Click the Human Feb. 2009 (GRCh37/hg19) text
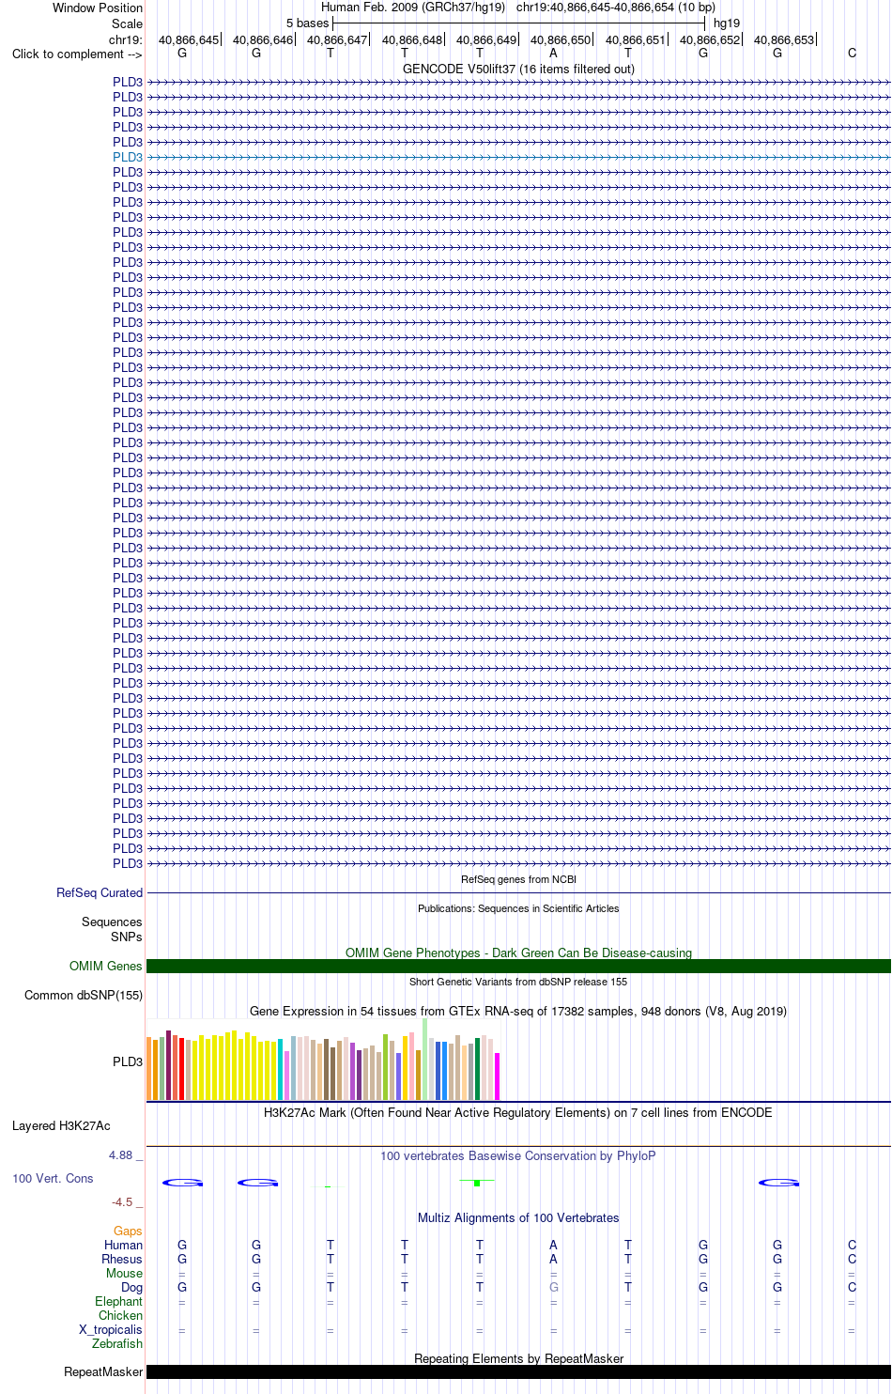This screenshot has height=1394, width=892. pyautogui.click(x=413, y=7)
